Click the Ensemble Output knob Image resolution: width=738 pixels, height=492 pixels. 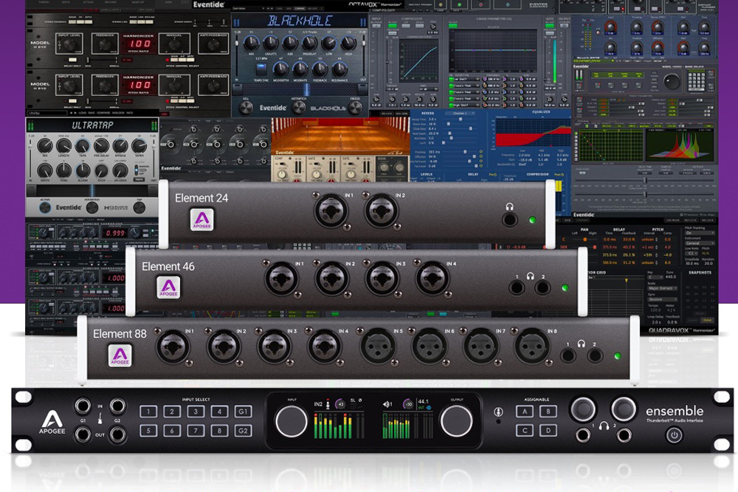456,421
